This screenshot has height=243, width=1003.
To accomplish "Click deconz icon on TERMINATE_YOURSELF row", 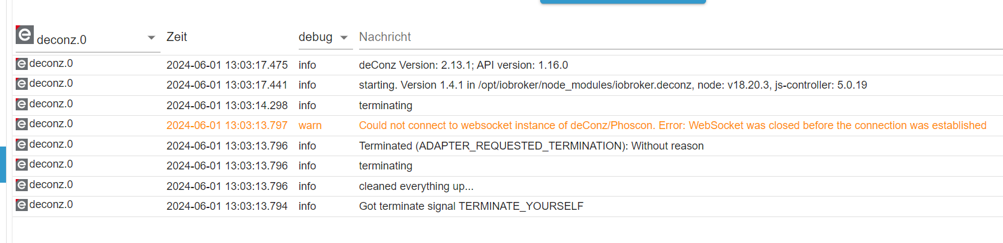I will click(x=22, y=205).
